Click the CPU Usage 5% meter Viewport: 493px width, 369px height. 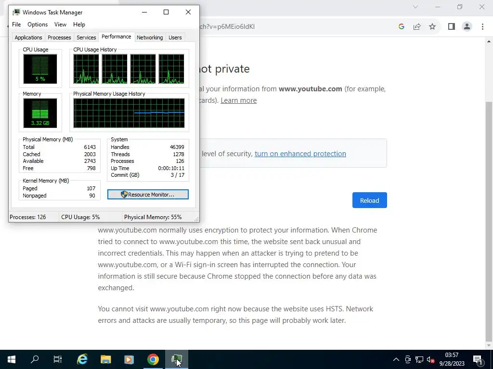point(40,69)
